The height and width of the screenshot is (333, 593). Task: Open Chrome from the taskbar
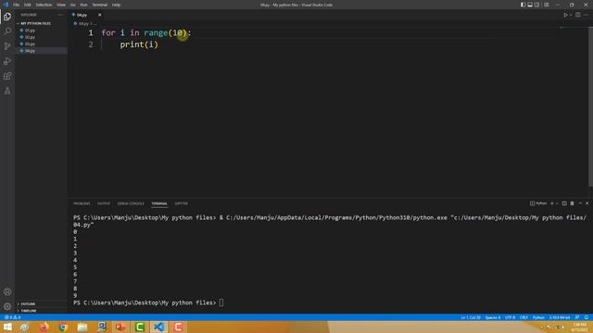click(63, 327)
